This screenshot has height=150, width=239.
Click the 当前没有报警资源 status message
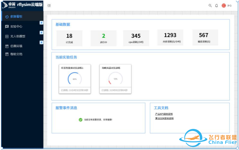tap(98, 120)
